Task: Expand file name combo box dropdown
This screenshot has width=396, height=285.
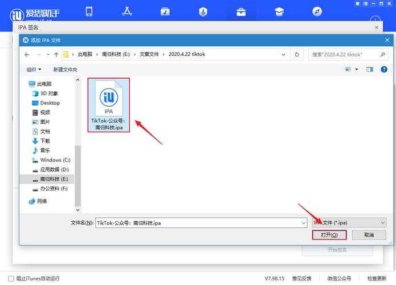Action: (303, 223)
